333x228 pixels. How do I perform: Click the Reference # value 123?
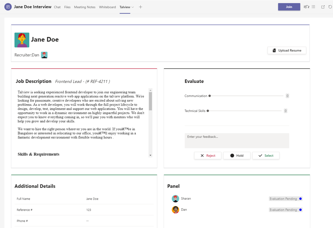[x=88, y=210]
